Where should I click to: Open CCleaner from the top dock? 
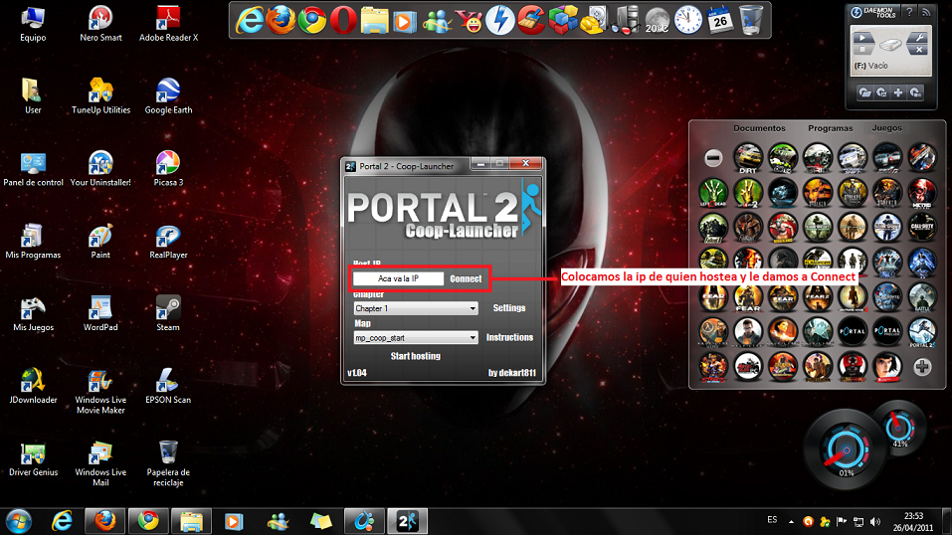[531, 20]
